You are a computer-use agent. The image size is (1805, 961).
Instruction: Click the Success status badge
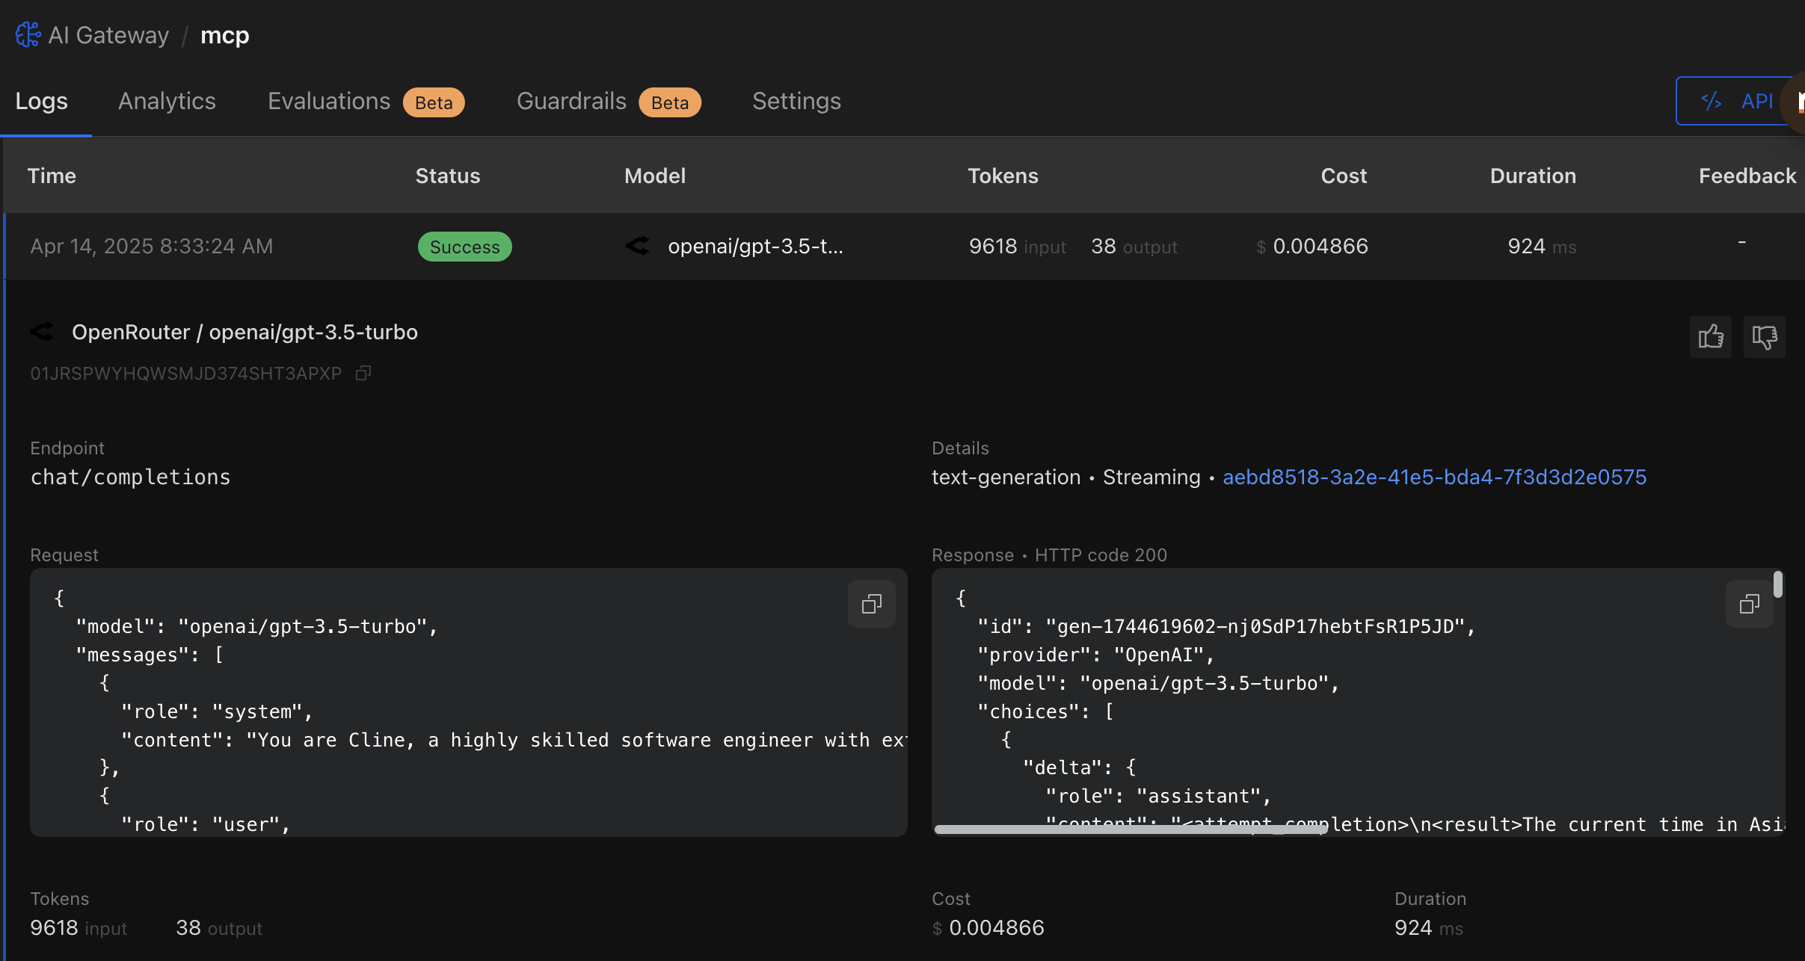[464, 247]
